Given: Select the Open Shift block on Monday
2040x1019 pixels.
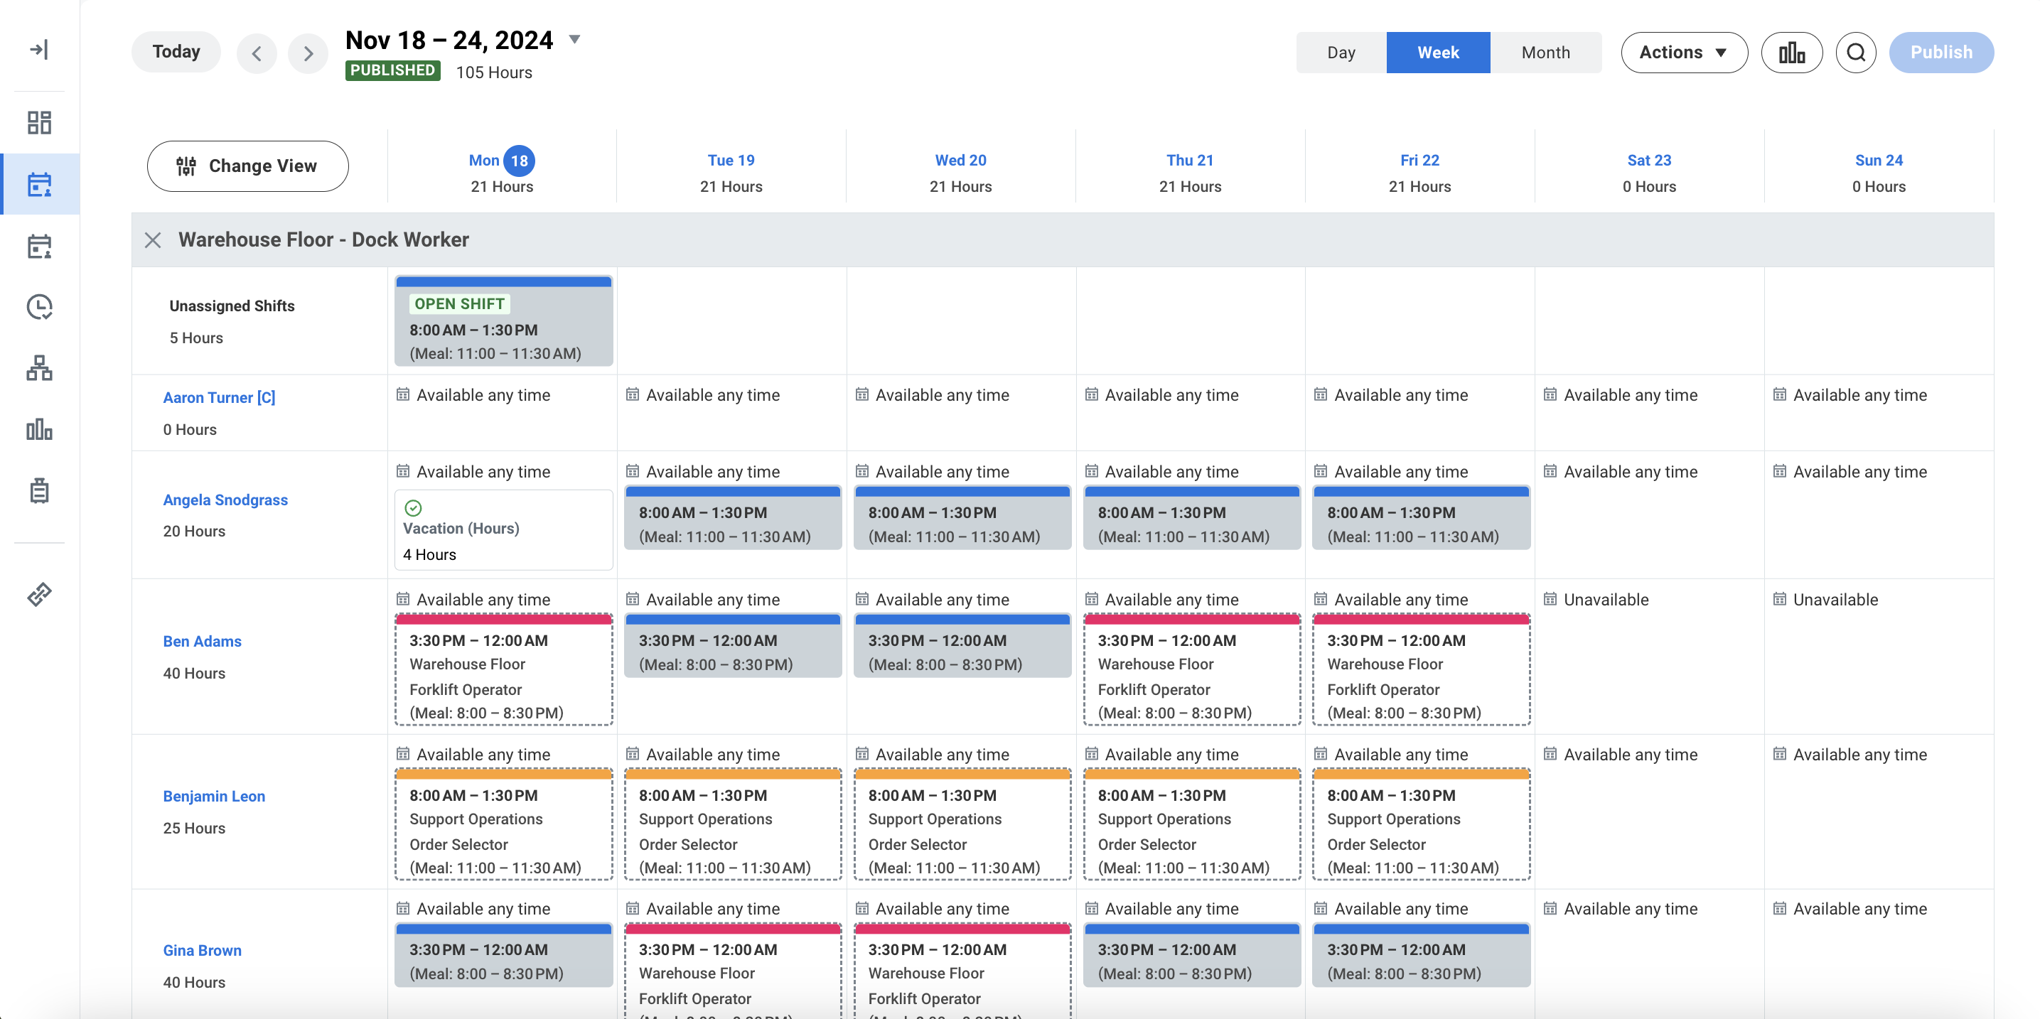Looking at the screenshot, I should [503, 320].
